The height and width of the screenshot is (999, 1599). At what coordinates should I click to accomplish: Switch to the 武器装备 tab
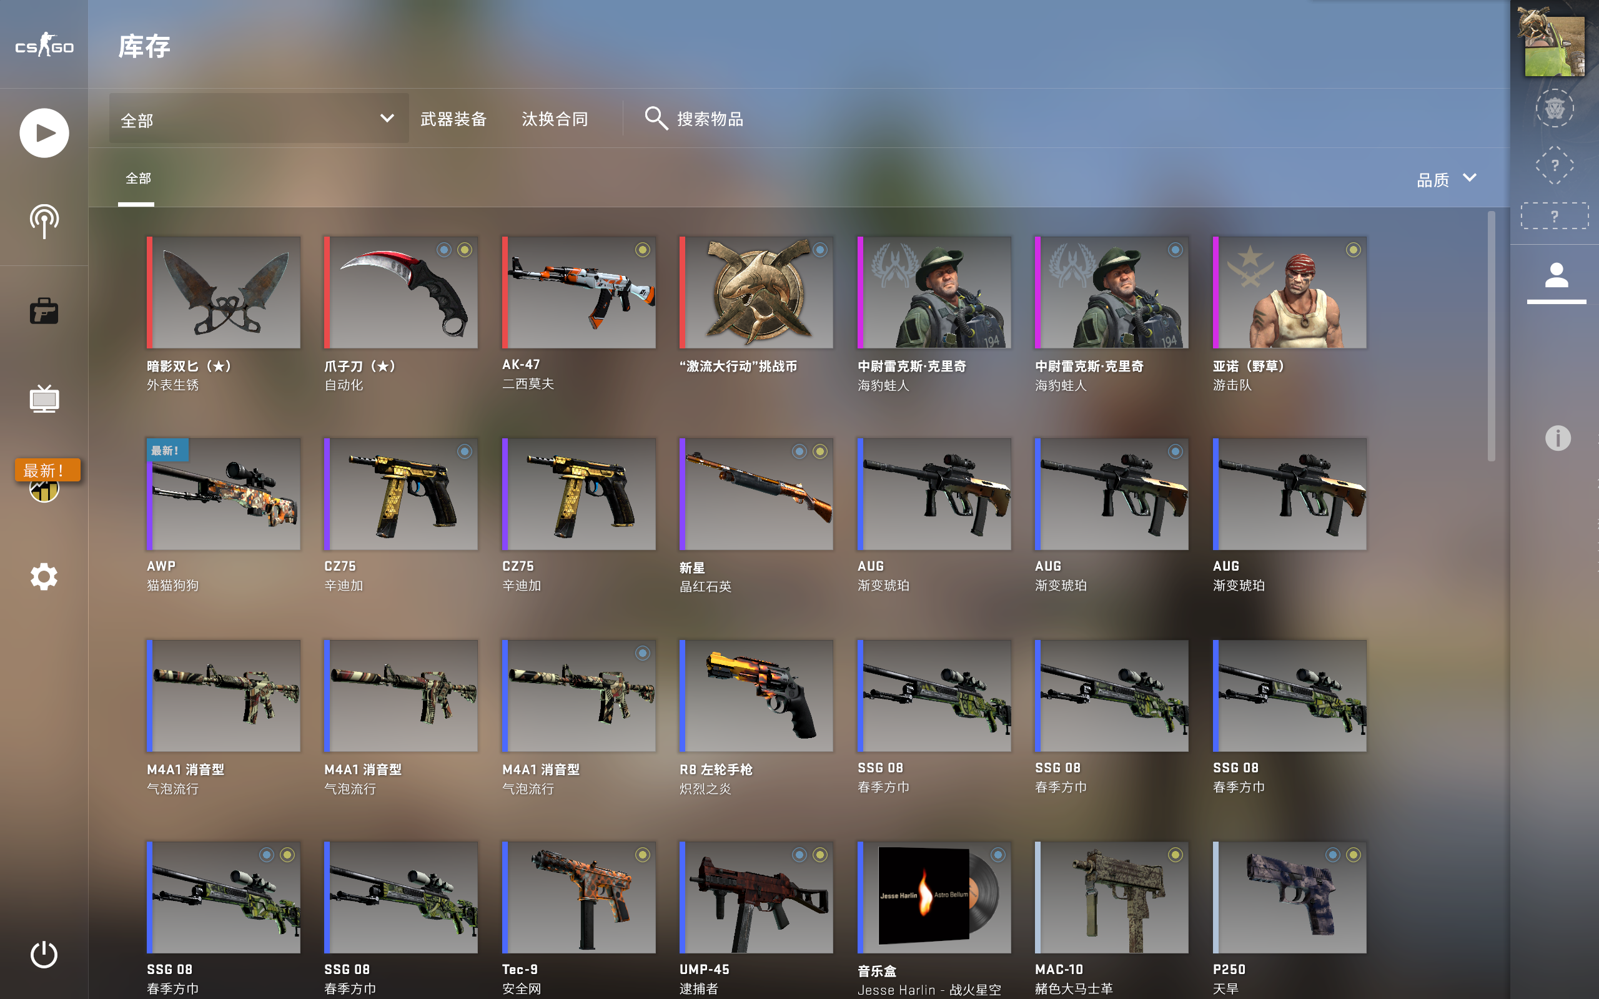[x=453, y=119]
